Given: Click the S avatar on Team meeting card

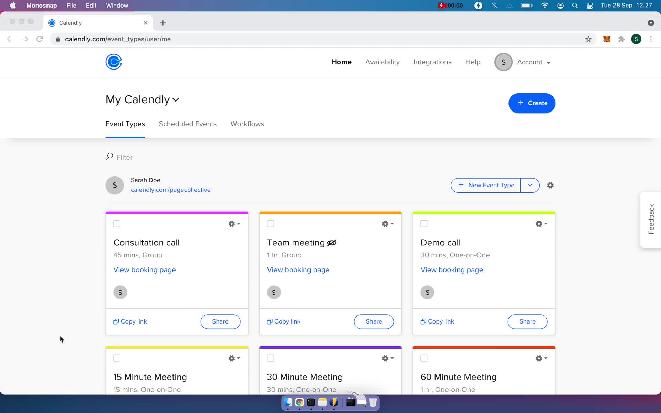Looking at the screenshot, I should (x=274, y=292).
